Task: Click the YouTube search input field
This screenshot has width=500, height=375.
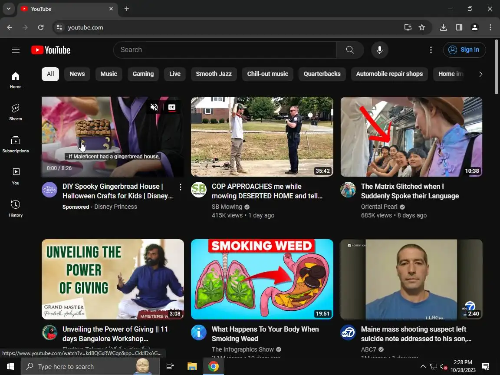Action: [225, 50]
